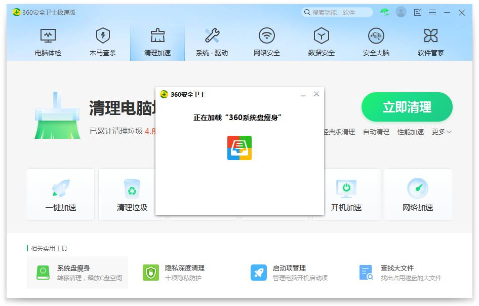The height and width of the screenshot is (306, 479).
Task: Open the 系统·驱动 tab
Action: pos(212,42)
